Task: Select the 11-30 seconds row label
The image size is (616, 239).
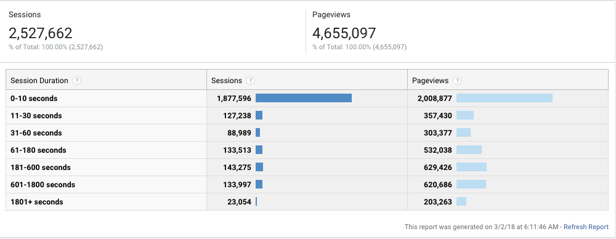Action: coord(36,116)
